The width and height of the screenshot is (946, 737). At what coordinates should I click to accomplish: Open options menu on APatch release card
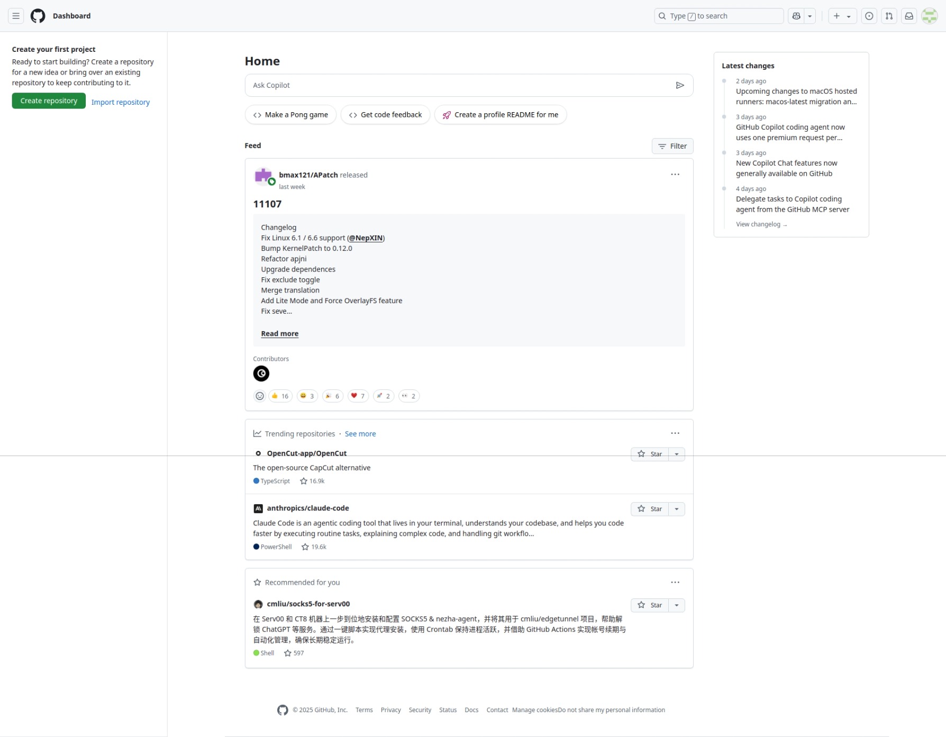tap(675, 175)
